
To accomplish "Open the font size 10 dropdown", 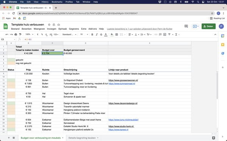I will click(x=84, y=35).
